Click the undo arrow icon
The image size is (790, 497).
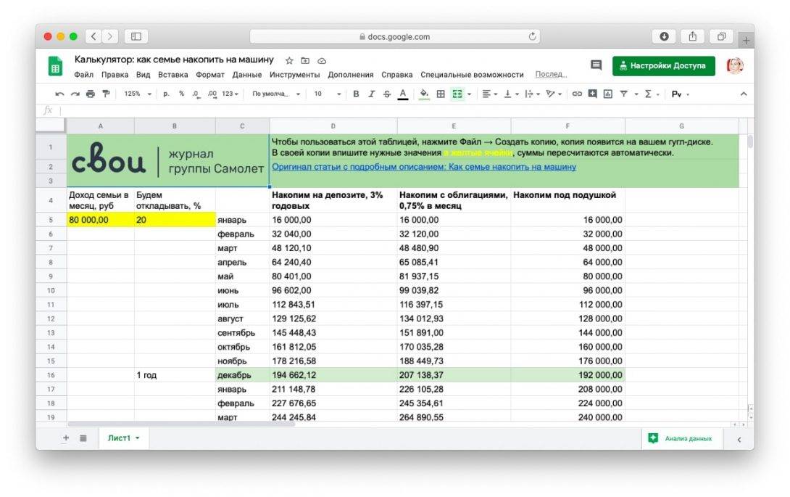59,94
